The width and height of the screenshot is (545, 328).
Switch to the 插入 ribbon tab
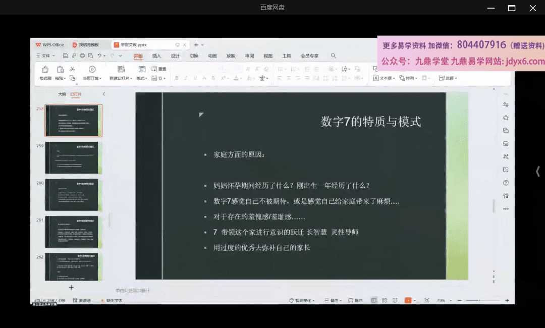point(156,56)
